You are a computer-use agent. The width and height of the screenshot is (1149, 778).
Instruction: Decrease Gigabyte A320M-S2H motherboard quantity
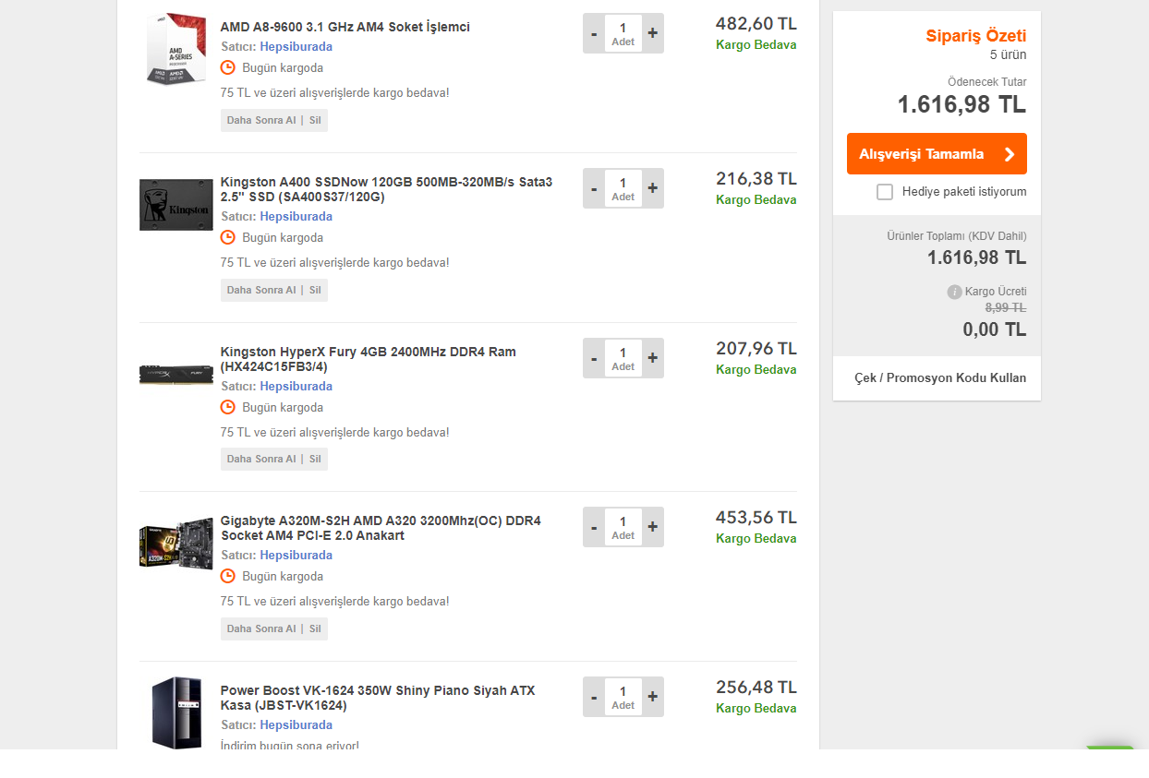[x=594, y=527]
